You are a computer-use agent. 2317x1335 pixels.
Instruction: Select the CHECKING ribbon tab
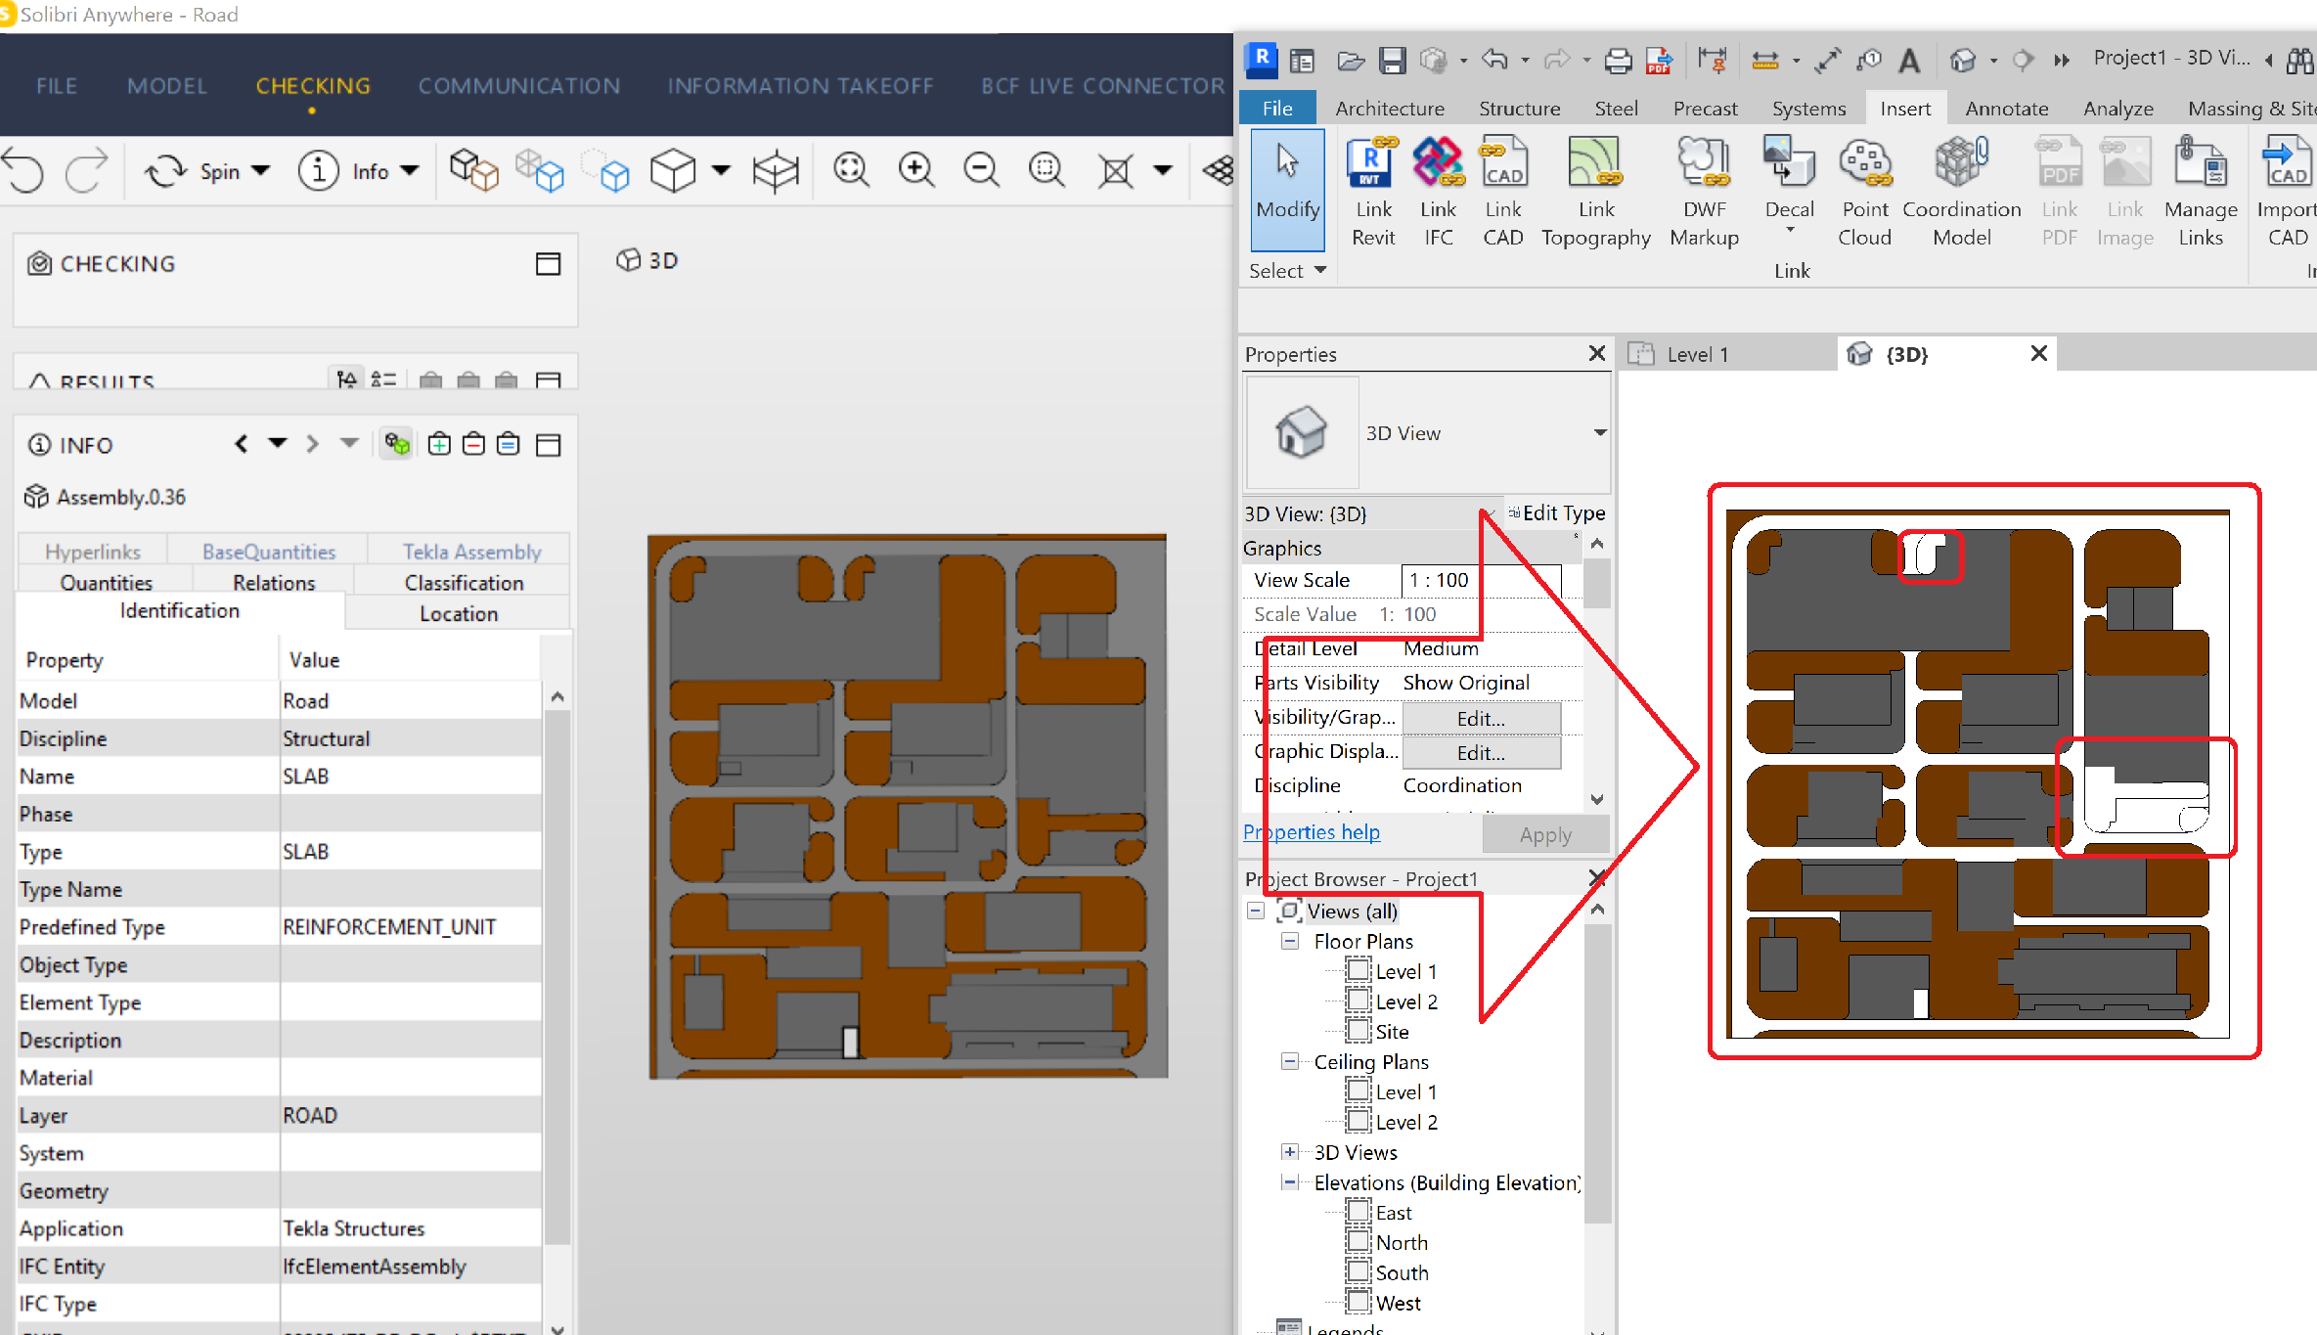pyautogui.click(x=312, y=83)
